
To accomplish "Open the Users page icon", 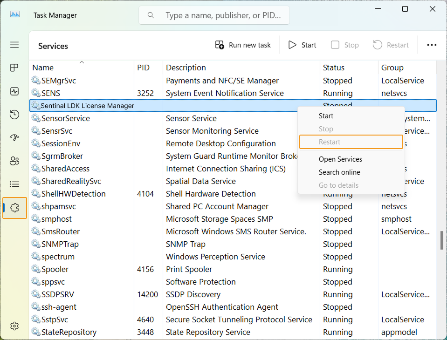I will point(14,161).
